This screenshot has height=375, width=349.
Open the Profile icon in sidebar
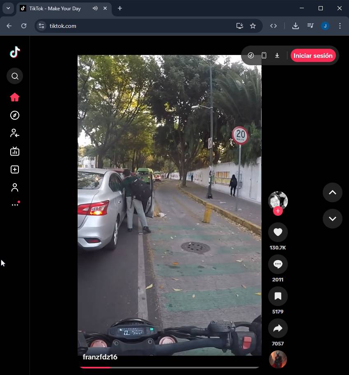click(15, 187)
